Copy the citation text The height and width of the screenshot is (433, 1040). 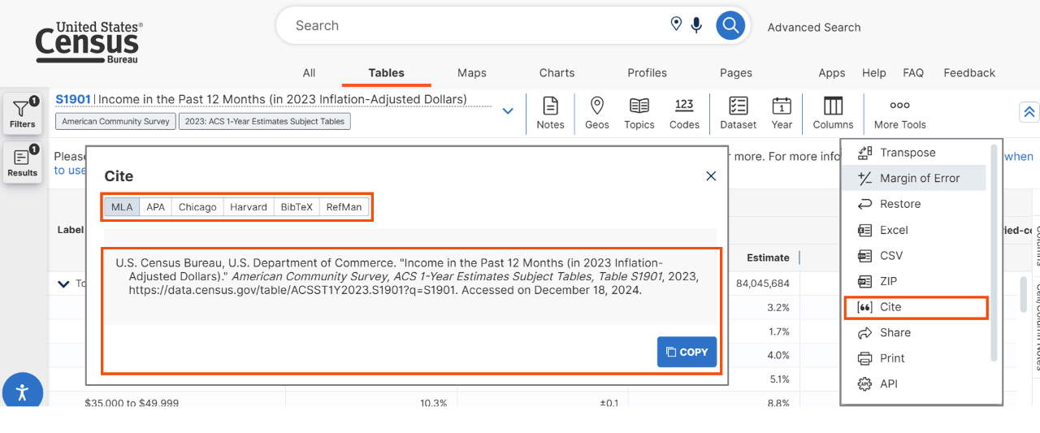[x=687, y=352]
